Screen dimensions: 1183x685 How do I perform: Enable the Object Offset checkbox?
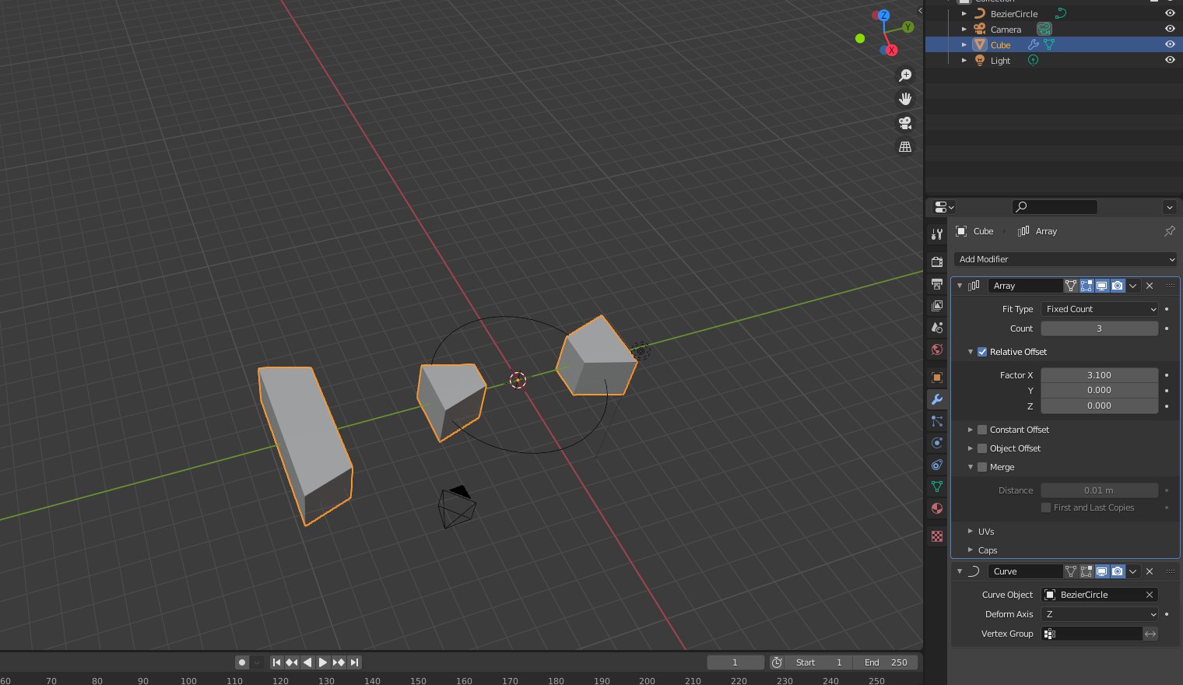982,448
